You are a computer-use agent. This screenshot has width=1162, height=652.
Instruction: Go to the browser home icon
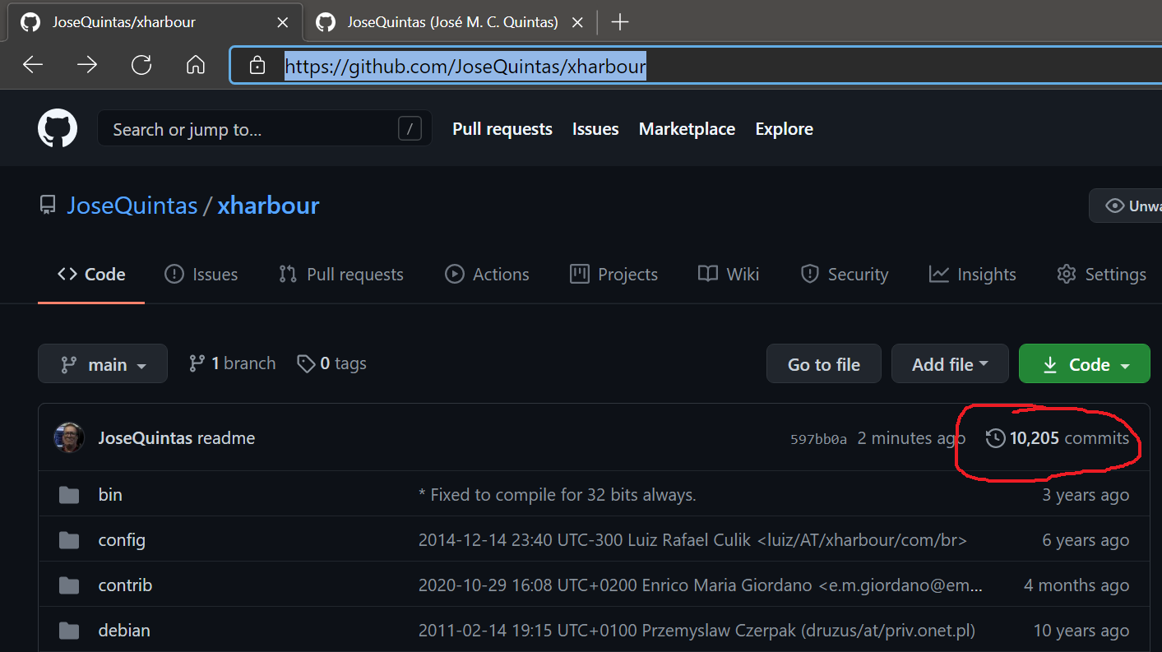coord(196,65)
